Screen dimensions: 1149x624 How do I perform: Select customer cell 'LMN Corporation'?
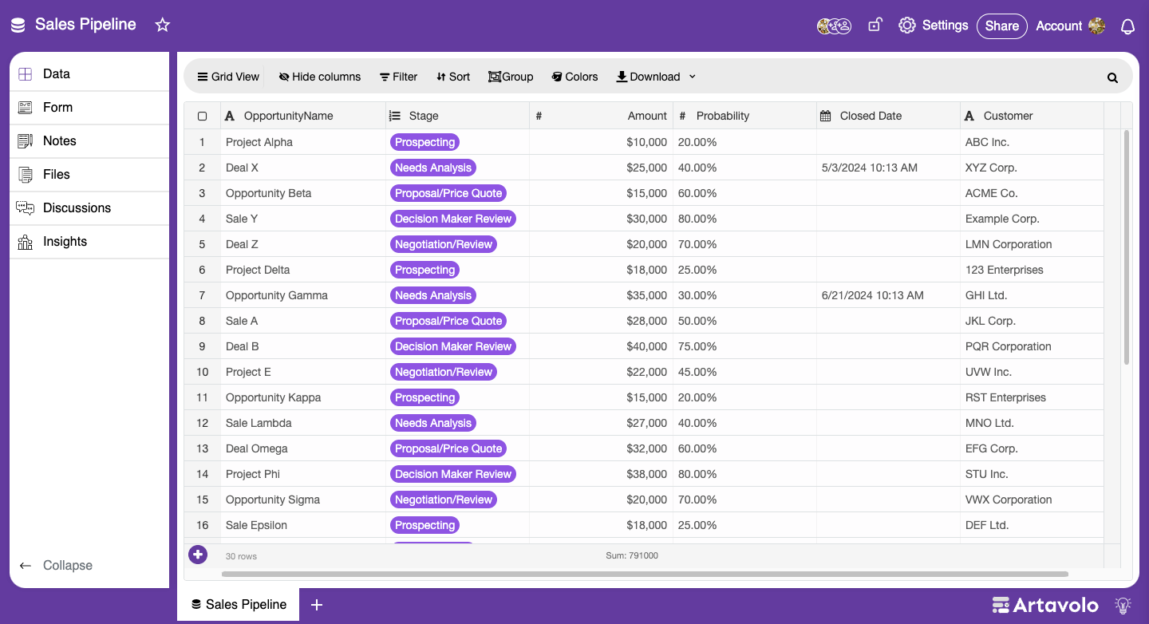click(1032, 244)
